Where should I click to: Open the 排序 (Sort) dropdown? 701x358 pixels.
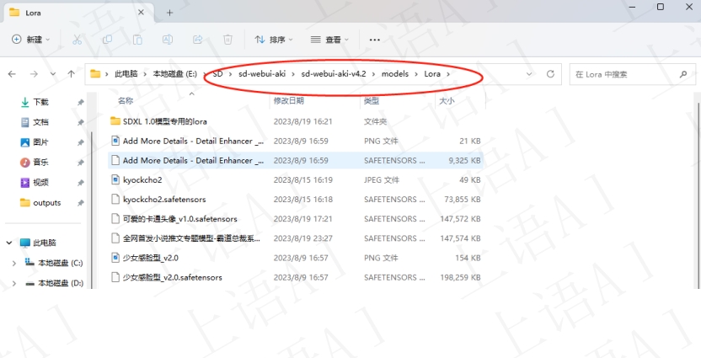coord(274,40)
